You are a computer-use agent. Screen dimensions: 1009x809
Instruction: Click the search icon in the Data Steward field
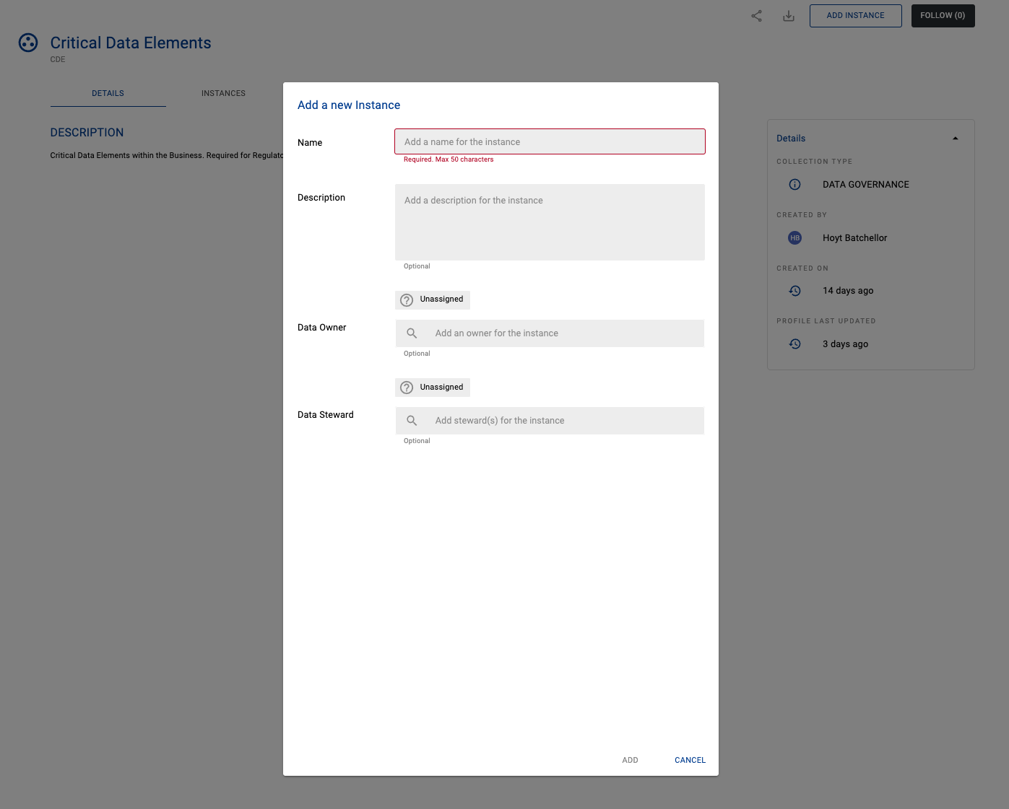pos(412,420)
